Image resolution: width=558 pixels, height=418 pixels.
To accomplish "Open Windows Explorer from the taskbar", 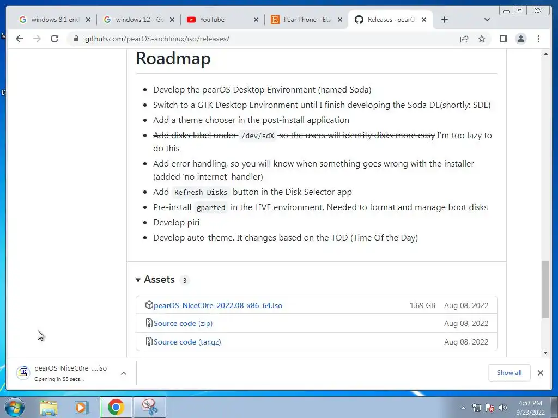I will 48,407.
